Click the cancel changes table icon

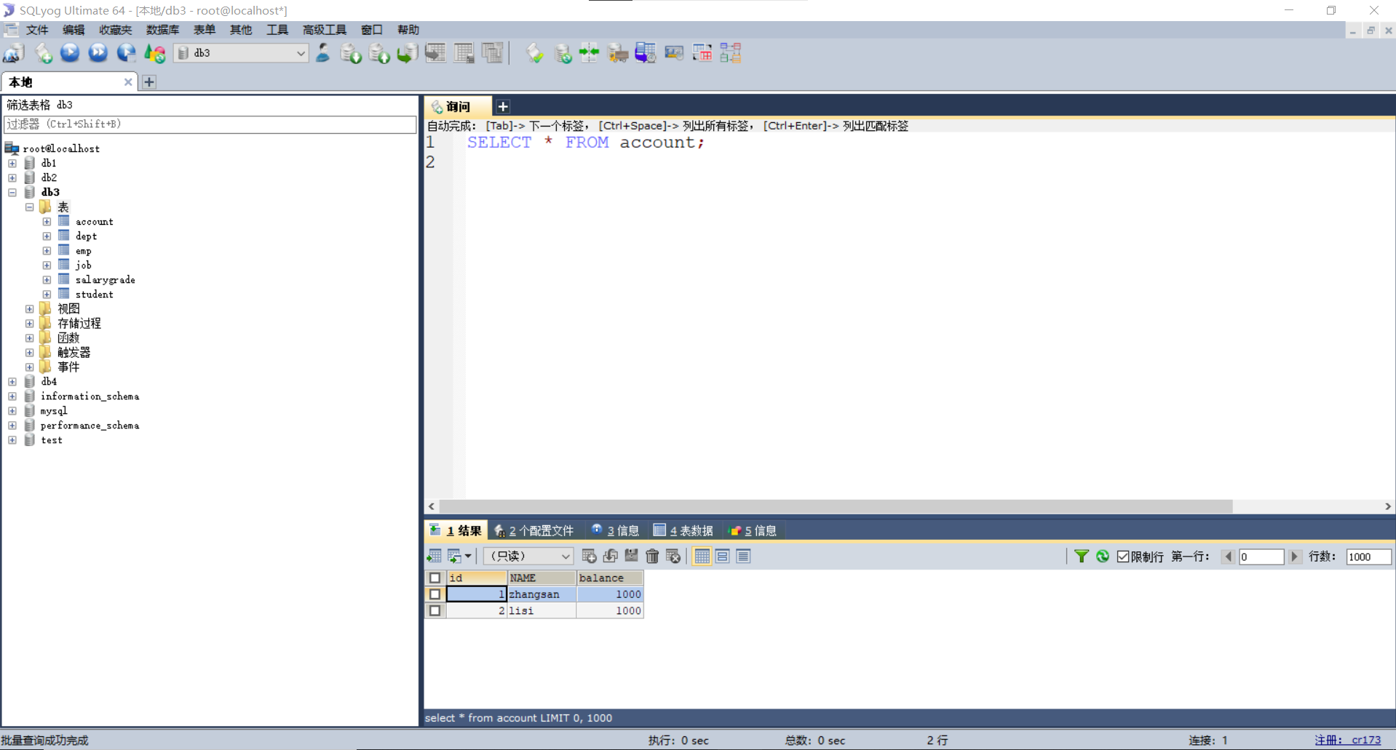(673, 556)
